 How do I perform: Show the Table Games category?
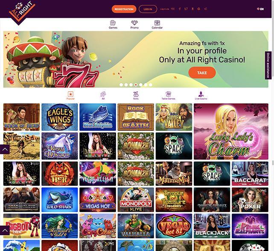(168, 96)
